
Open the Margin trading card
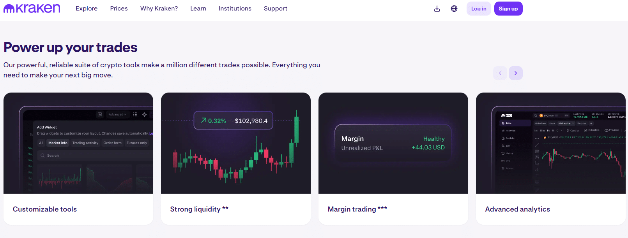coord(393,159)
